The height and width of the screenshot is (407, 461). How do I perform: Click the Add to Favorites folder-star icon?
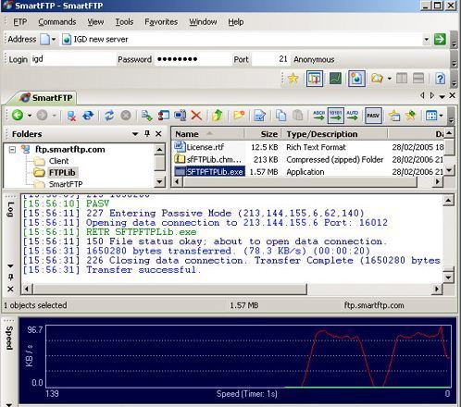coord(394,116)
